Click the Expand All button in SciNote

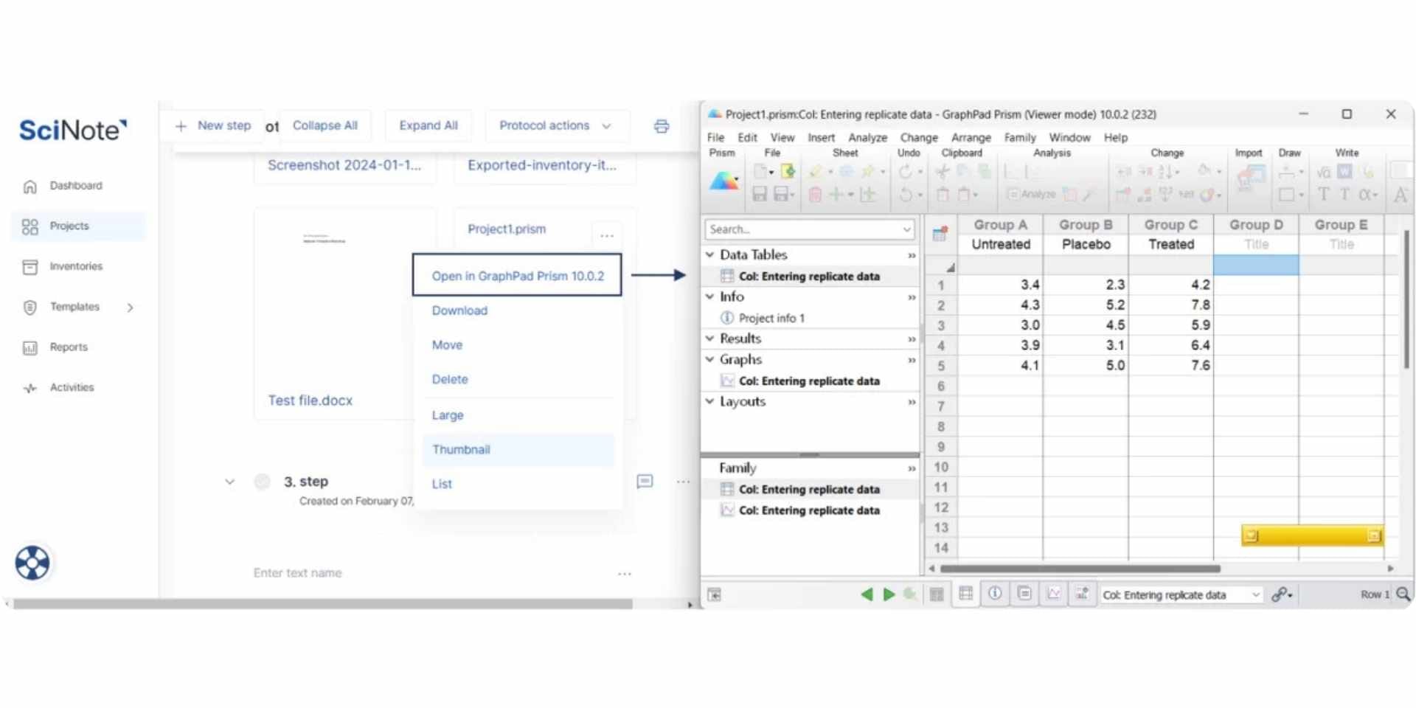pos(428,125)
